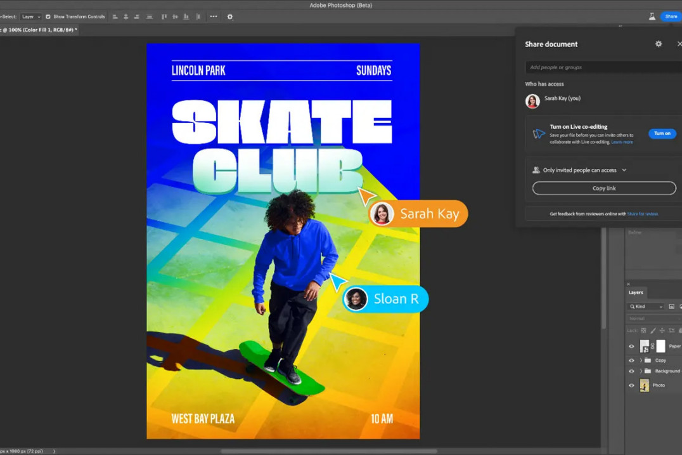
Task: Align top edges in options bar
Action: pos(164,16)
